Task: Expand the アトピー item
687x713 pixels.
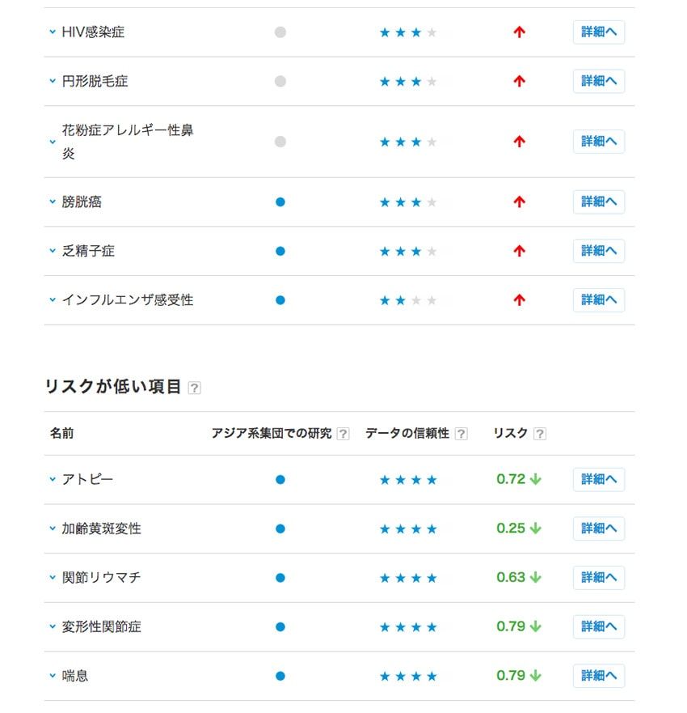Action: (x=52, y=479)
